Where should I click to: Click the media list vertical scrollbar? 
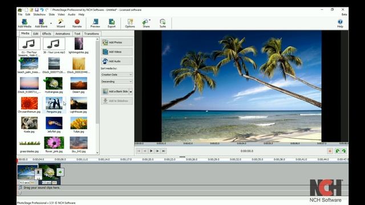tap(98, 83)
